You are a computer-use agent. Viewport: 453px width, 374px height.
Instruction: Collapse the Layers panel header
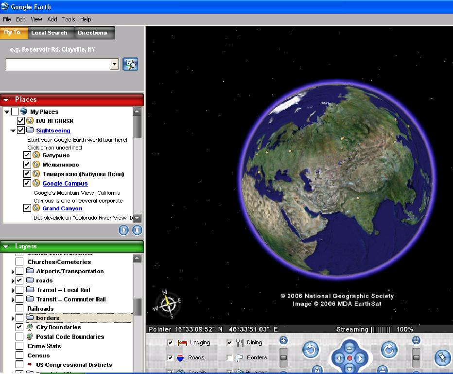coord(6,246)
